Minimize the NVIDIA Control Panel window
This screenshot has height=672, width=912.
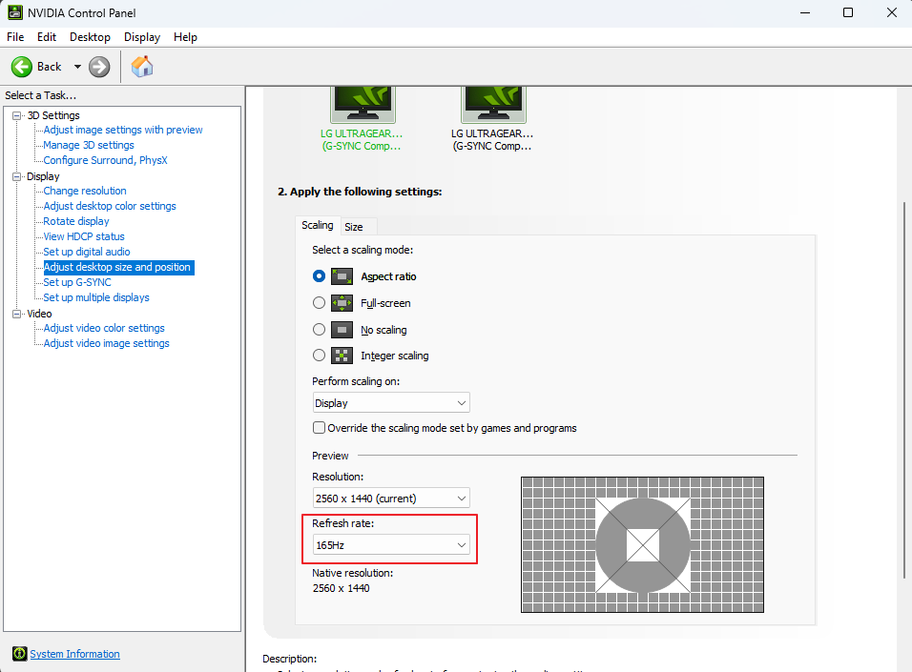[805, 12]
